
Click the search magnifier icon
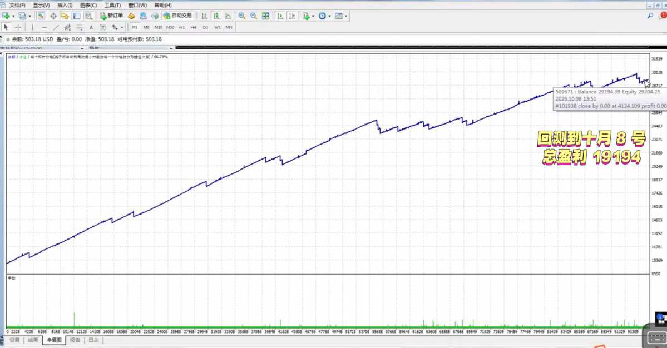(650, 16)
